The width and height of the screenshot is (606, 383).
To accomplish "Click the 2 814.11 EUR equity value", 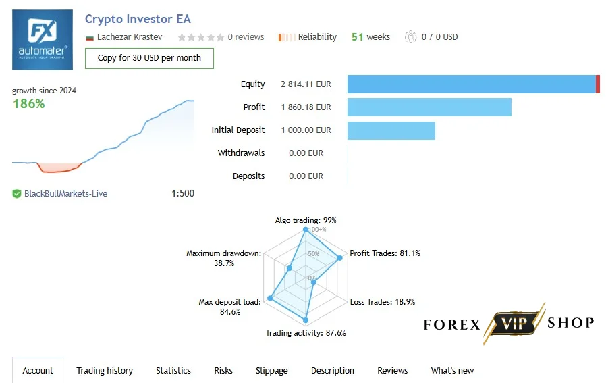I will pos(306,84).
